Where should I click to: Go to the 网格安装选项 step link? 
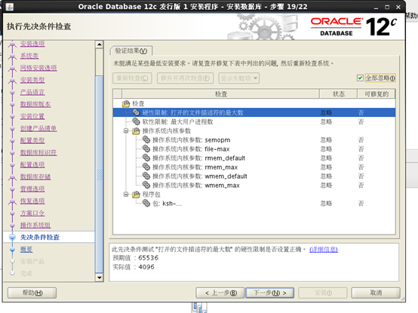click(38, 68)
